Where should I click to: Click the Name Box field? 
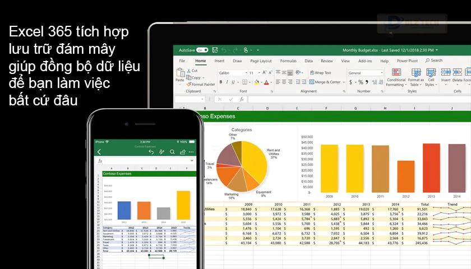coord(190,99)
